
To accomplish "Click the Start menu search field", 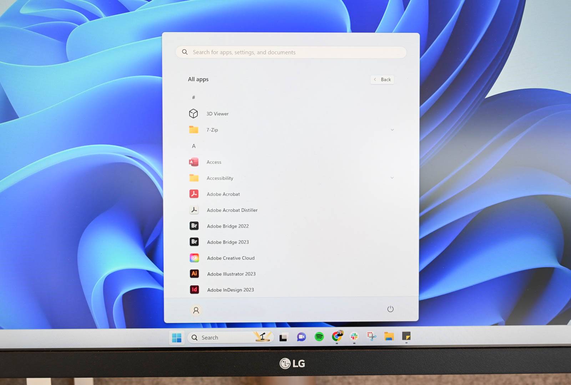I will click(x=291, y=52).
